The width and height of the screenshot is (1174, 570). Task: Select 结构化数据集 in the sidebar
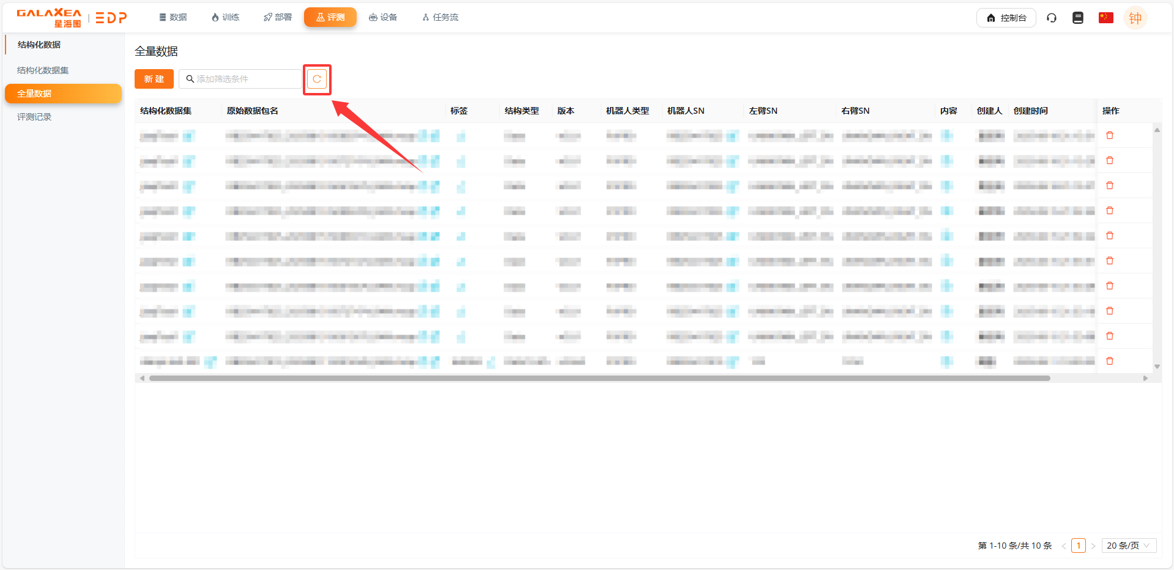[43, 70]
